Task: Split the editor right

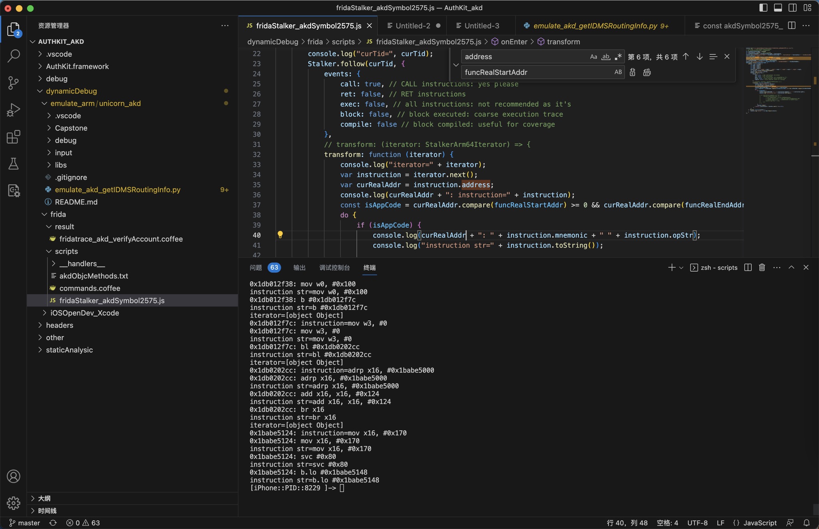Action: tap(791, 26)
